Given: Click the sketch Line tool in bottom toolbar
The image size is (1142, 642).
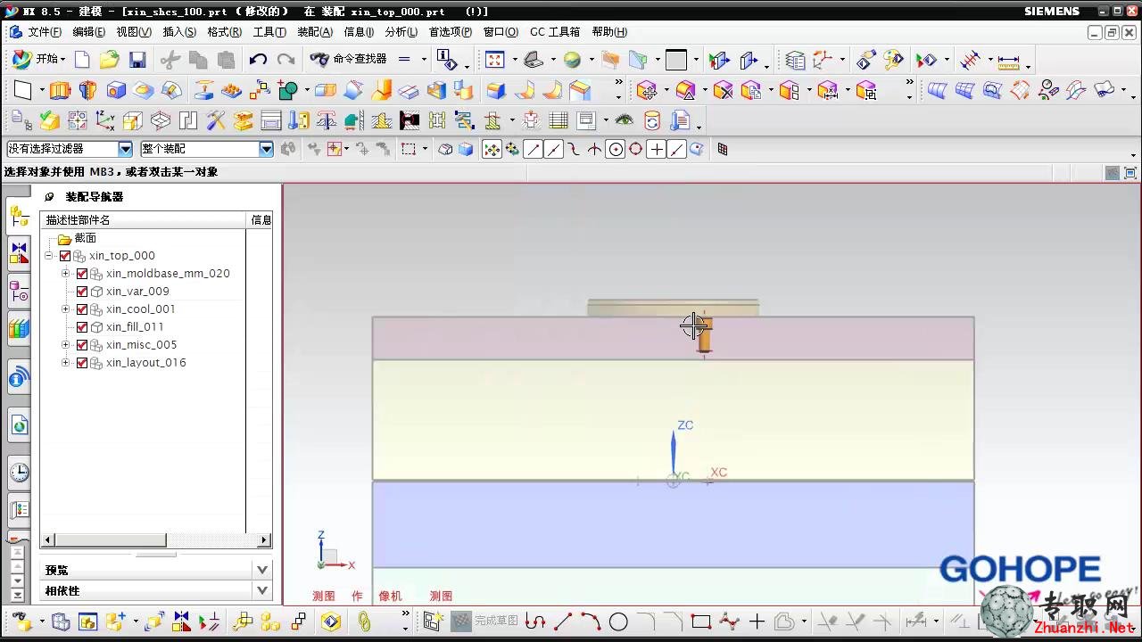Looking at the screenshot, I should coord(563,621).
